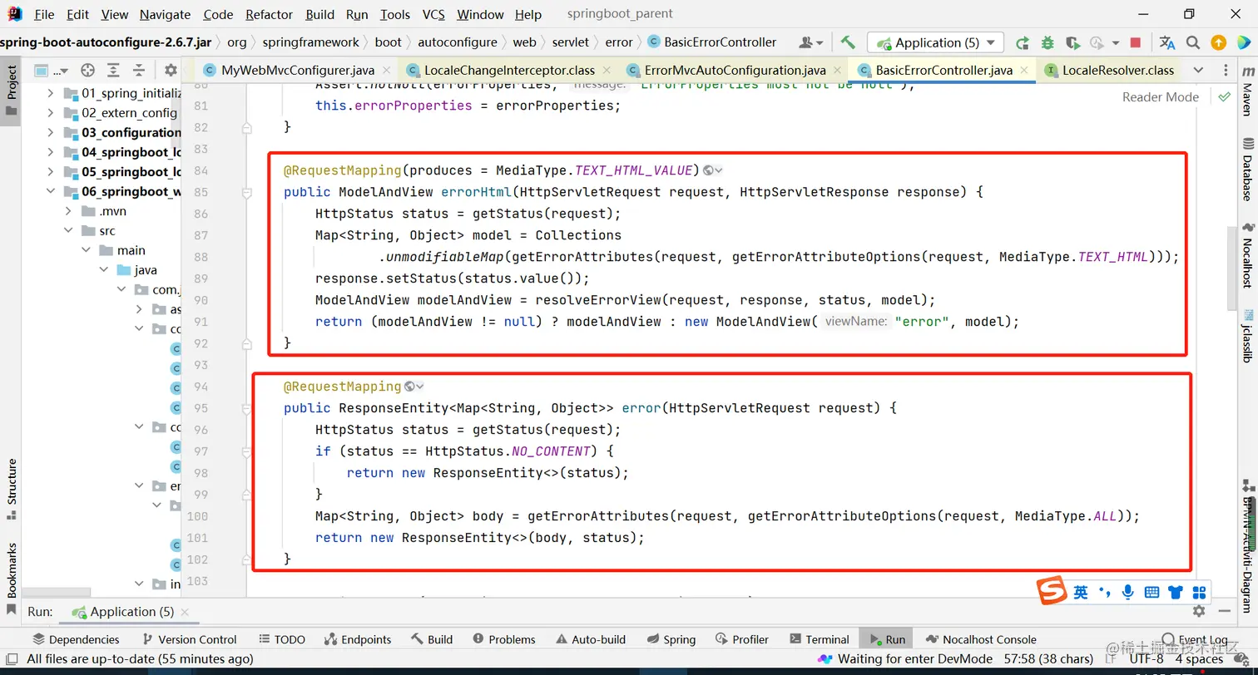Expand the 01_spring_initializ module folder
This screenshot has height=675, width=1258.
(x=50, y=92)
